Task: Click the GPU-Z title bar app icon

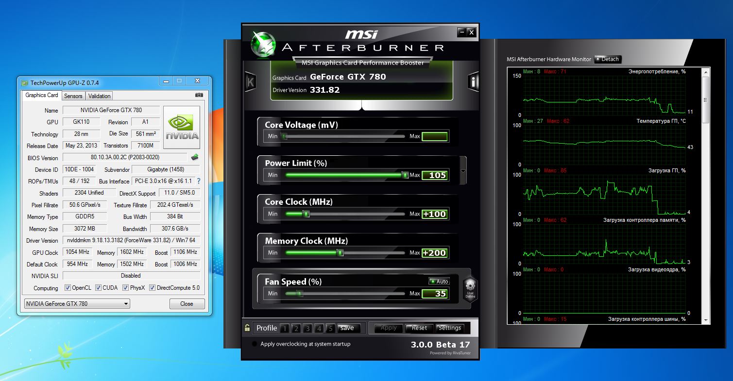Action: tap(25, 83)
